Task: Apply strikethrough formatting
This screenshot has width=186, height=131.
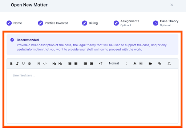Action: pyautogui.click(x=29, y=64)
